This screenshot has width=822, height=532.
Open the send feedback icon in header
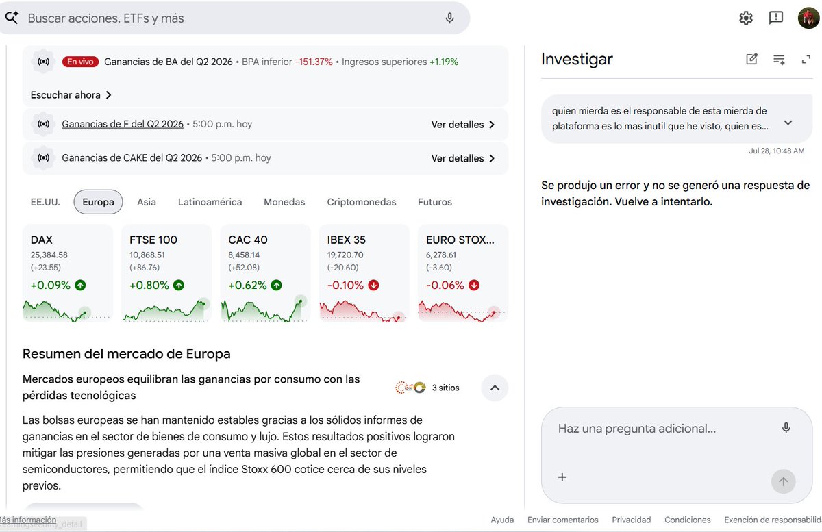coord(776,18)
